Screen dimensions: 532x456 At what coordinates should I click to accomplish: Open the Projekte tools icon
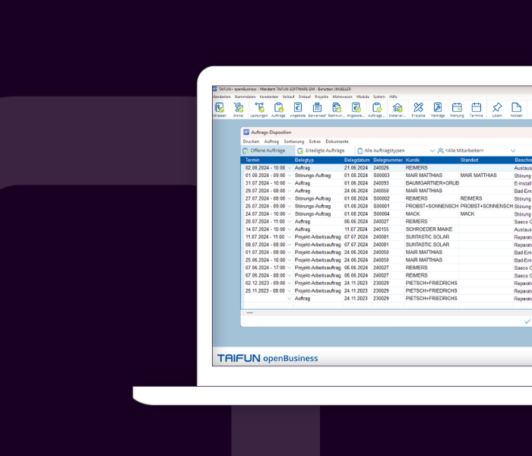tap(418, 109)
